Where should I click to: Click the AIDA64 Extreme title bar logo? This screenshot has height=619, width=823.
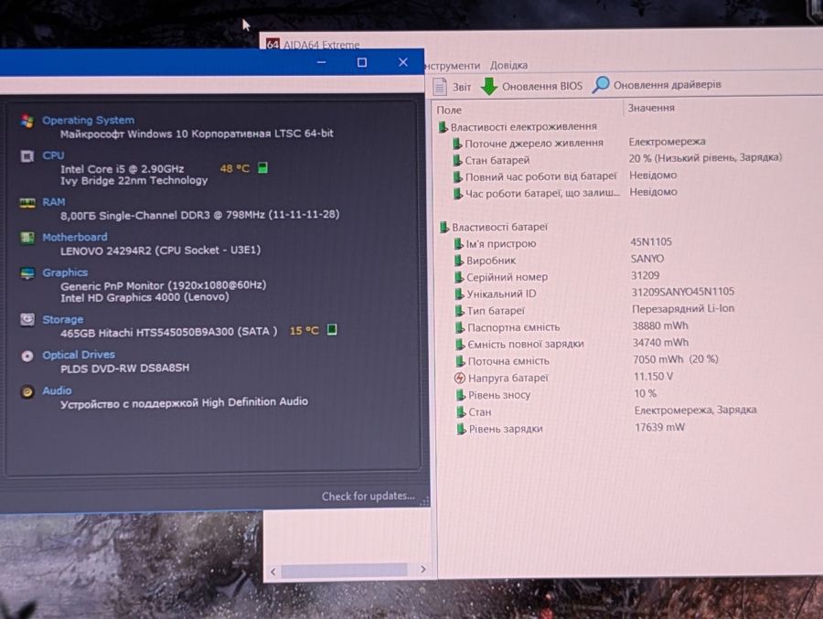[273, 44]
